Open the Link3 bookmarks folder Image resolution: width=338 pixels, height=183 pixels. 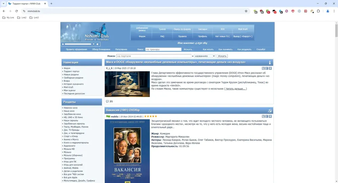(34, 18)
